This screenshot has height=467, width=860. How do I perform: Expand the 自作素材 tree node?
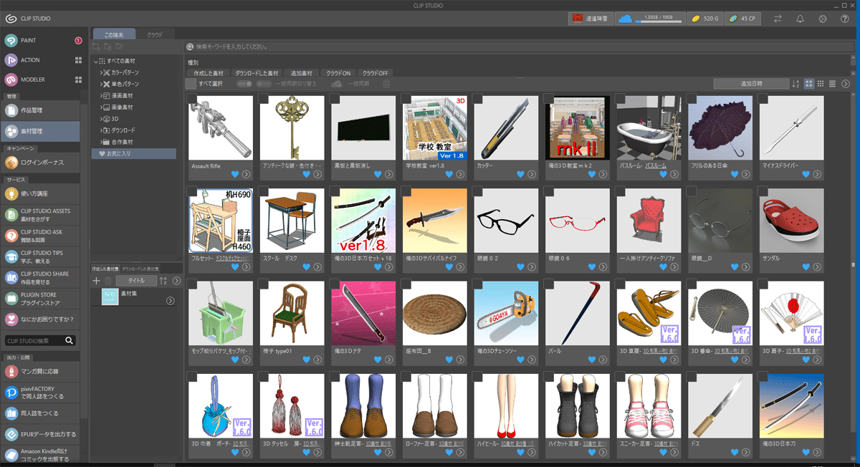coord(101,142)
